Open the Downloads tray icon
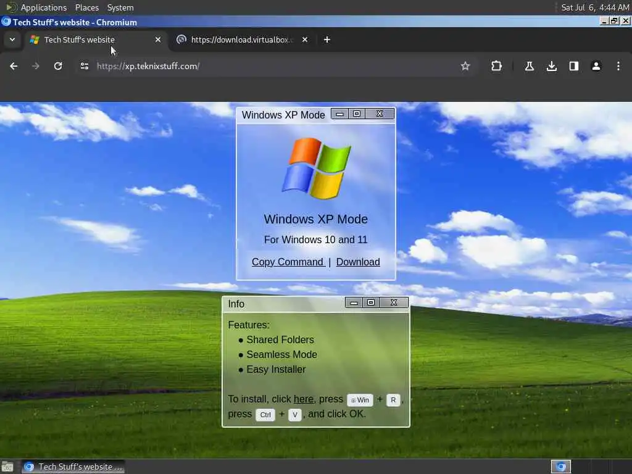This screenshot has width=632, height=474. 551,66
